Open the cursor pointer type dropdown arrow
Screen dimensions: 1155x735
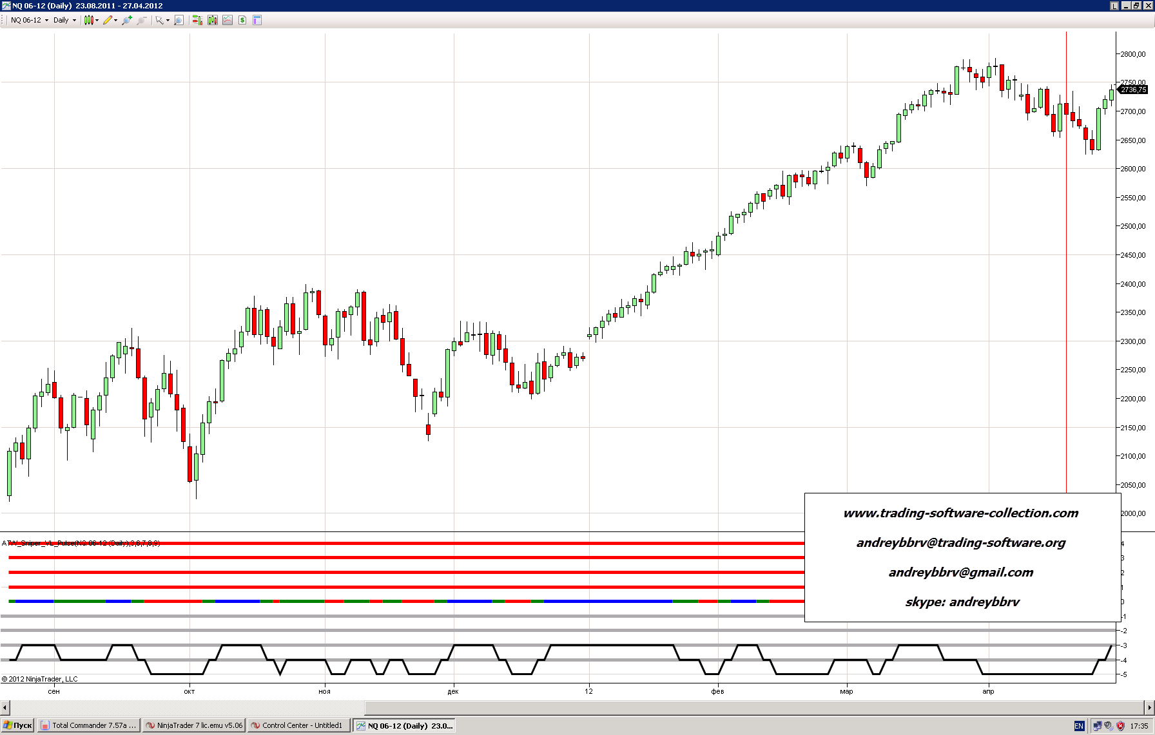pyautogui.click(x=168, y=21)
